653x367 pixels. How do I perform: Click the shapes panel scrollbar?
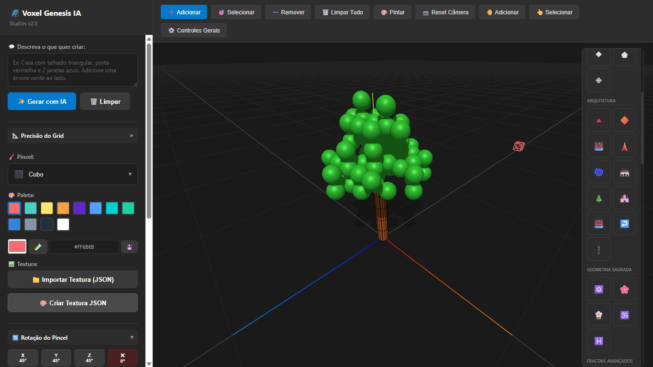642,128
